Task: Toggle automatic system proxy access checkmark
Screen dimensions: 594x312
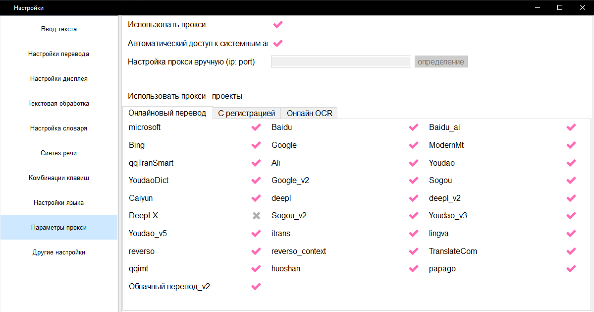Action: tap(278, 43)
